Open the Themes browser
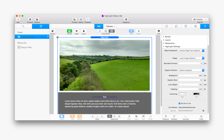 click(x=74, y=20)
